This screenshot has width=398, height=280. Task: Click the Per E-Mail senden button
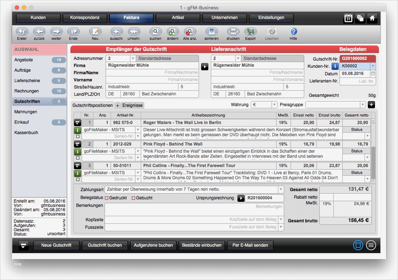250,245
